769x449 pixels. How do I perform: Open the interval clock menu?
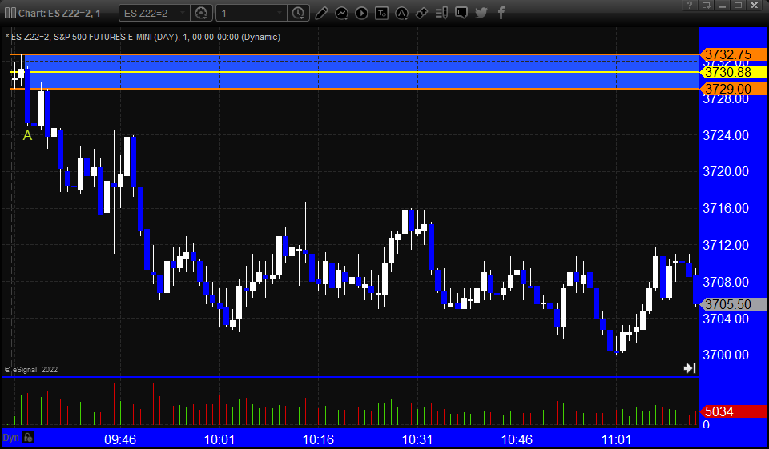(x=298, y=13)
